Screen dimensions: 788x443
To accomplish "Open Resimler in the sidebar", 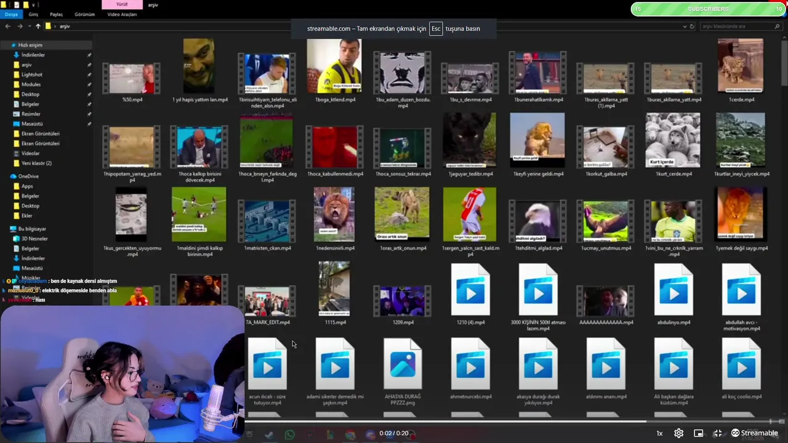I will click(x=31, y=114).
